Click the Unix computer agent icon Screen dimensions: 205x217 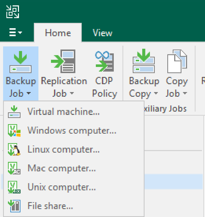pyautogui.click(x=14, y=187)
